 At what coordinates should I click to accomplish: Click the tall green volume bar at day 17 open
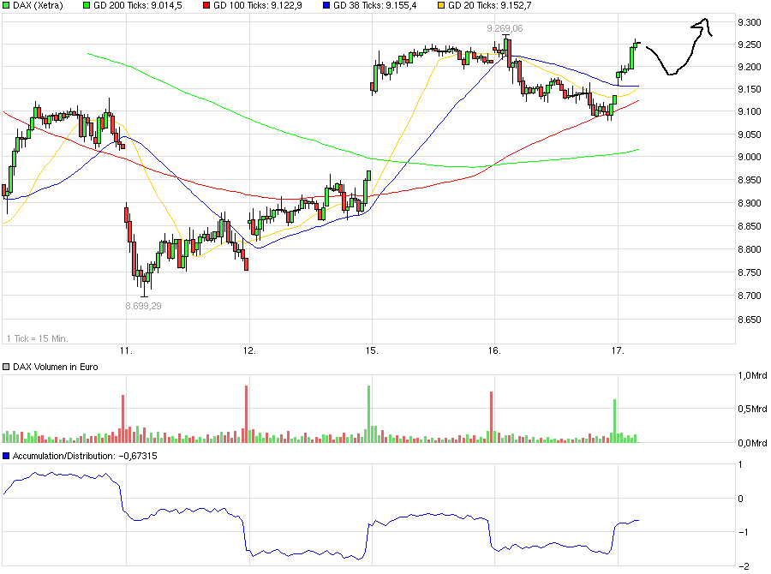(614, 421)
